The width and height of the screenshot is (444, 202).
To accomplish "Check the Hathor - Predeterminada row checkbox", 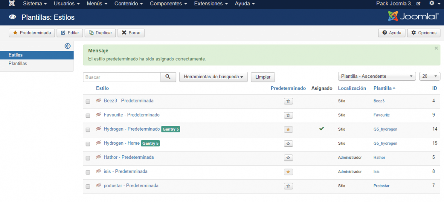I will point(88,158).
